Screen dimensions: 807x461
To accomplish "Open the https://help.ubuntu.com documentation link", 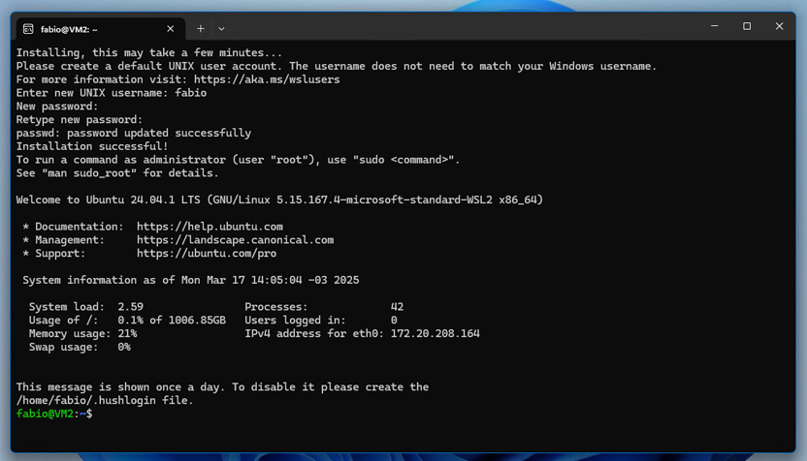I will 210,227.
